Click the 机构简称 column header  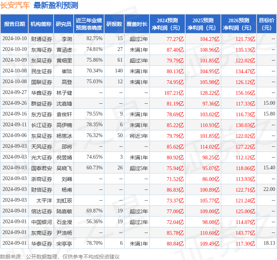(x=41, y=24)
